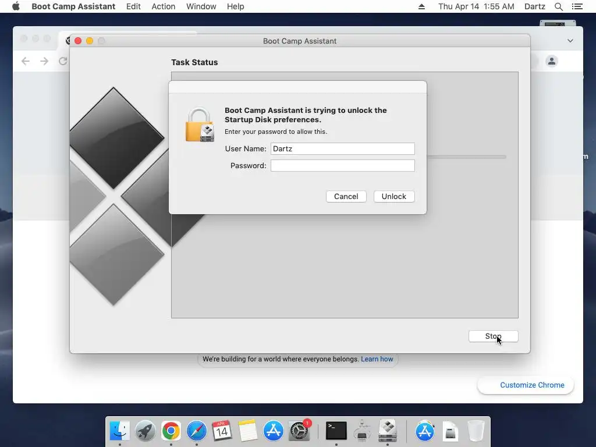Viewport: 596px width, 447px height.
Task: Open Google Chrome from the Dock
Action: [171, 431]
